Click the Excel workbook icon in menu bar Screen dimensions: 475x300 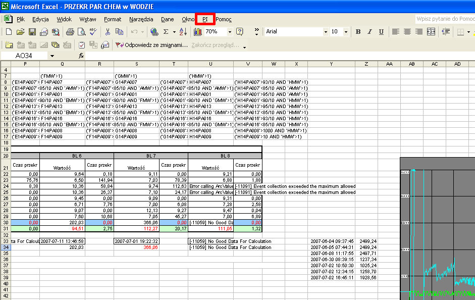(8, 19)
